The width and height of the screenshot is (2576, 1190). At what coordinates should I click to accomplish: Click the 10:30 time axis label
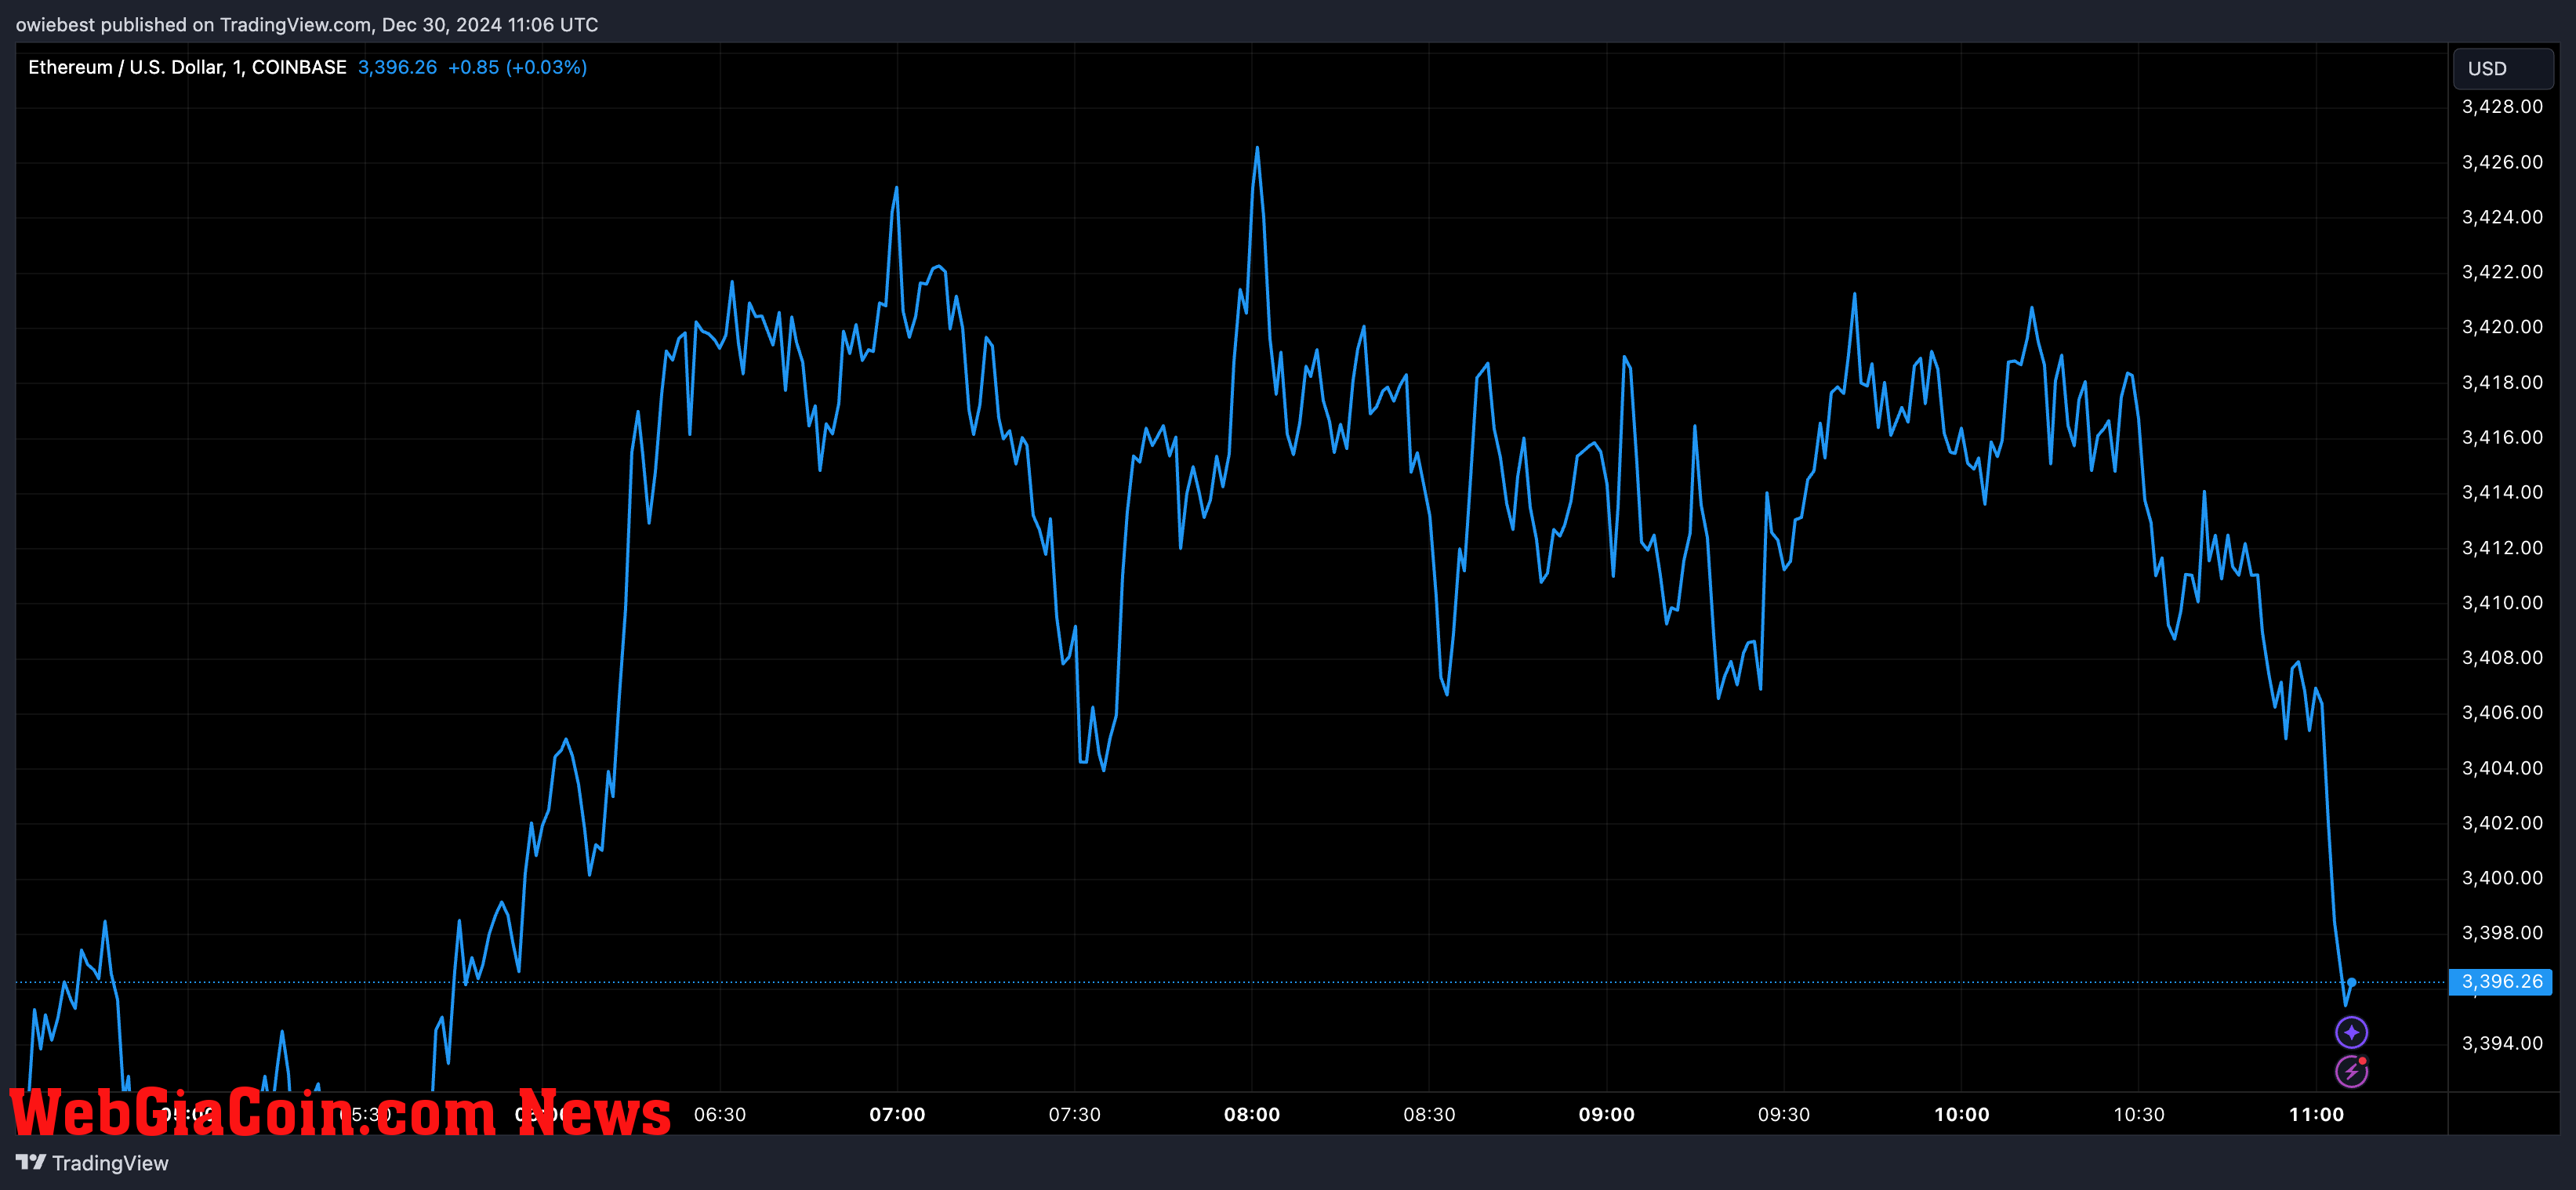tap(2139, 1114)
